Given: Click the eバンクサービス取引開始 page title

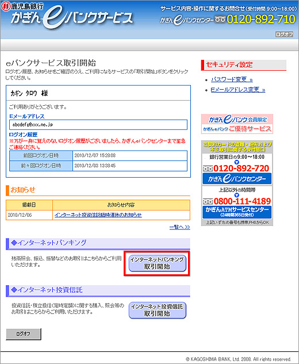Looking at the screenshot, I should coord(51,63).
